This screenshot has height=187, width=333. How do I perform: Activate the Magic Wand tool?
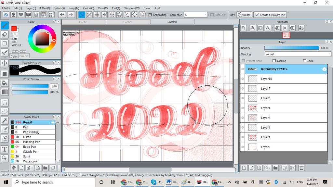point(5,120)
